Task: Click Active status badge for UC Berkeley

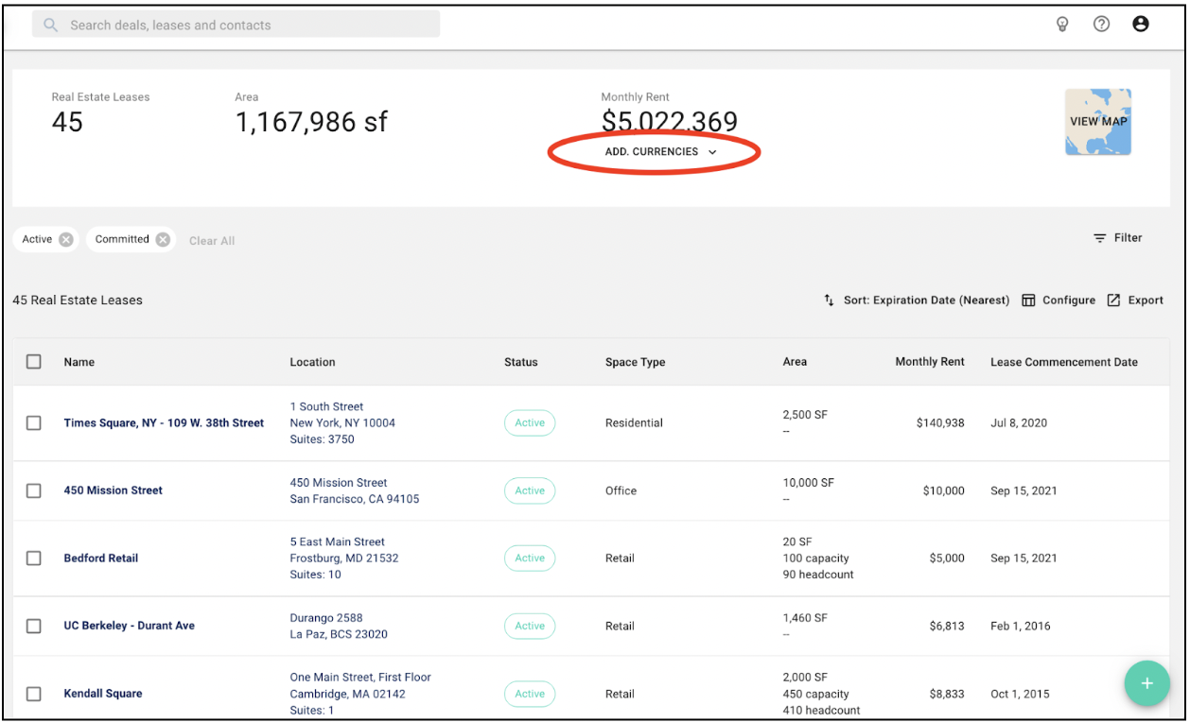Action: pos(530,626)
